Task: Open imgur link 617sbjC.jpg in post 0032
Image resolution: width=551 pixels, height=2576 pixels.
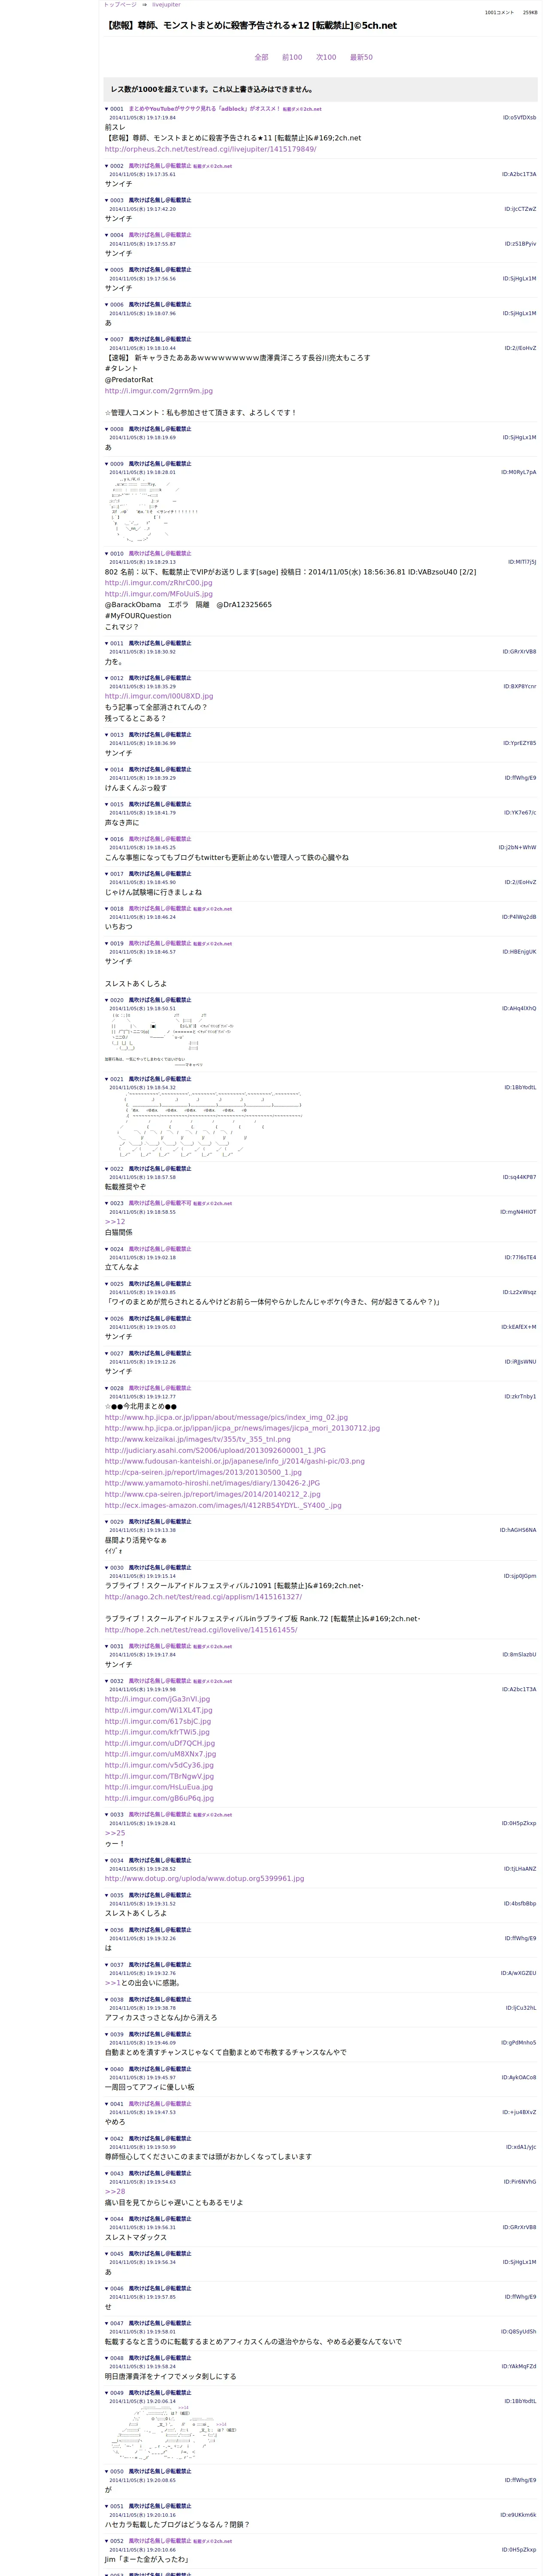Action: pos(158,1721)
